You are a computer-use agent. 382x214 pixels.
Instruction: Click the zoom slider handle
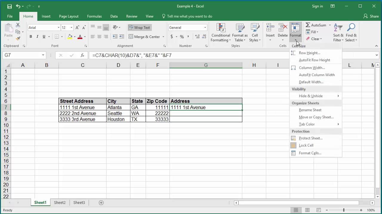[344, 210]
